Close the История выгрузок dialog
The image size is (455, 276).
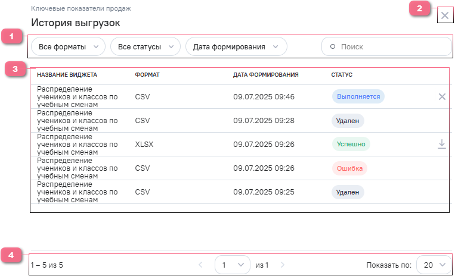[445, 15]
